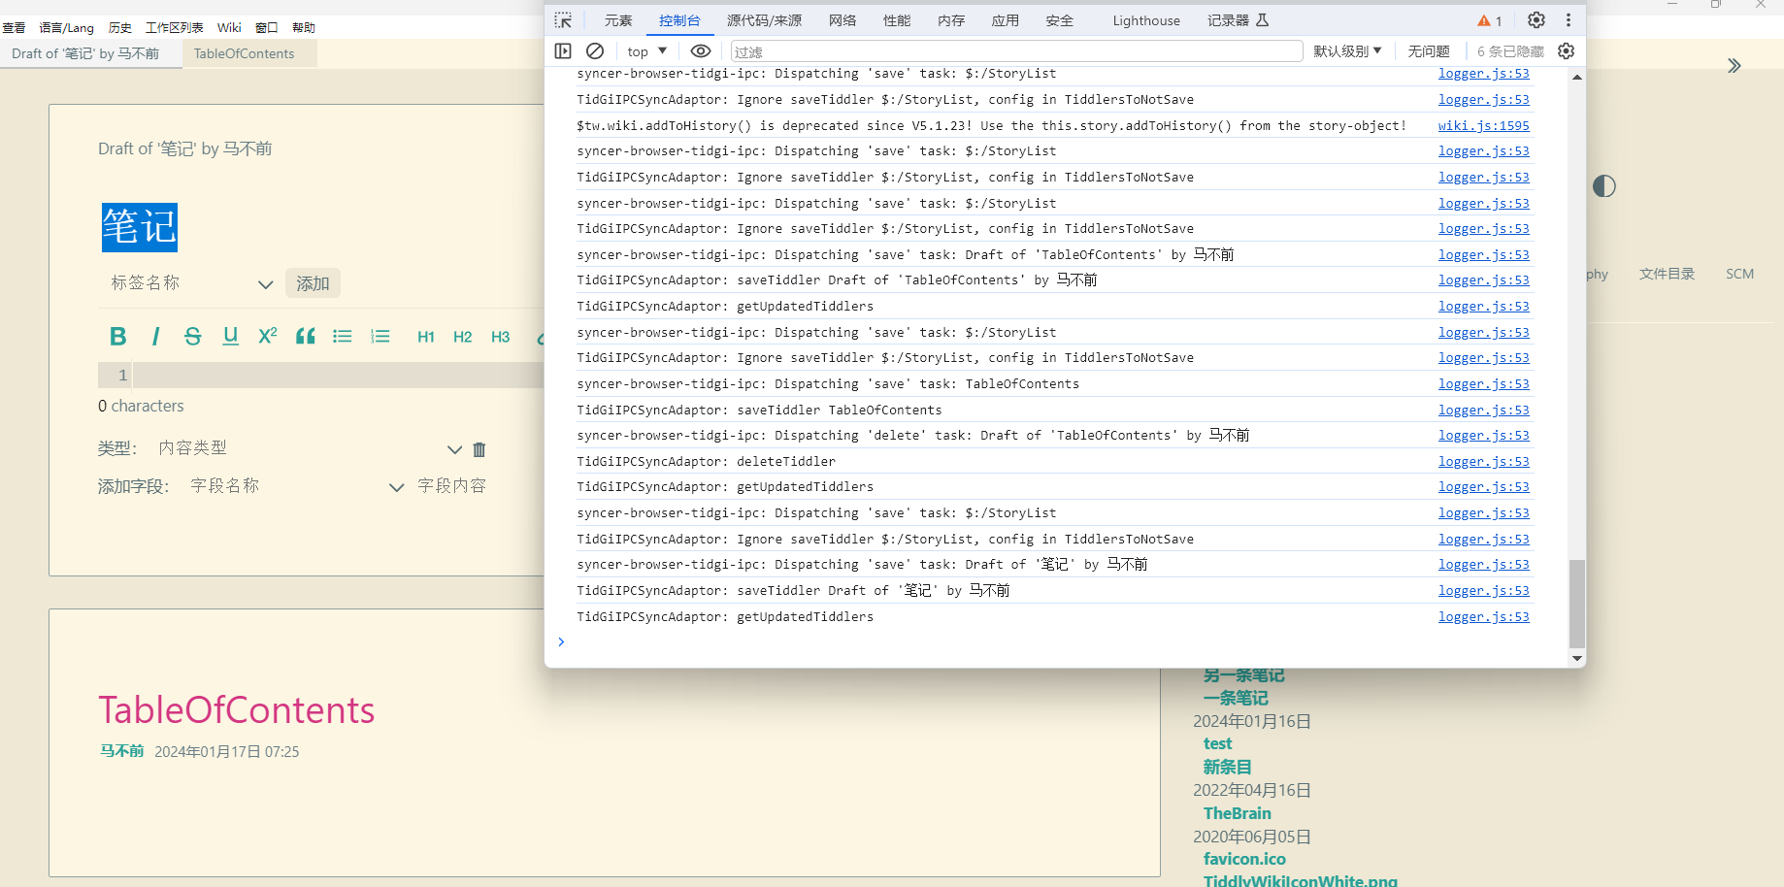Screen dimensions: 1784x887
Task: Clear the console with the ban icon
Action: (595, 51)
